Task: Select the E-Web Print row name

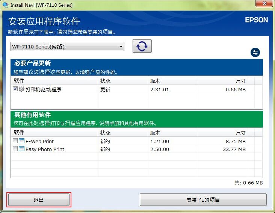Action: point(40,141)
